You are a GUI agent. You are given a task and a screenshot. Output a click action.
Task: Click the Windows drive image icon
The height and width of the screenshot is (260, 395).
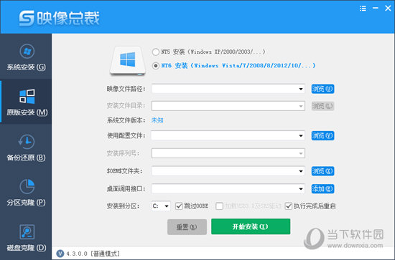pyautogui.click(x=128, y=61)
